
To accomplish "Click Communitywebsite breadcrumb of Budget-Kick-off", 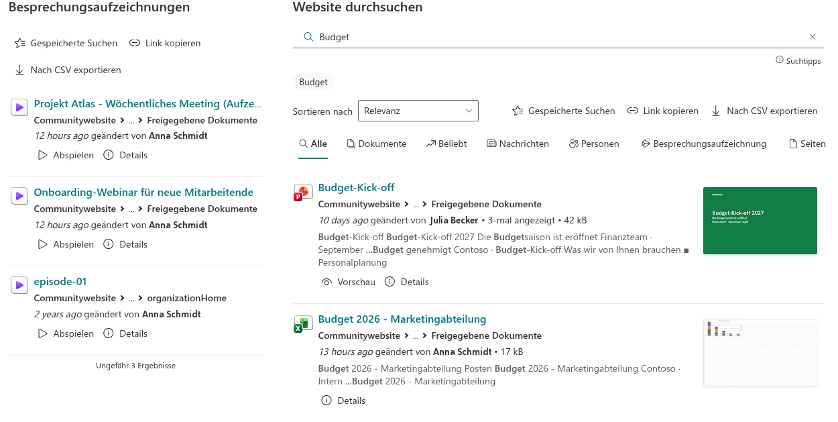I will [x=359, y=204].
